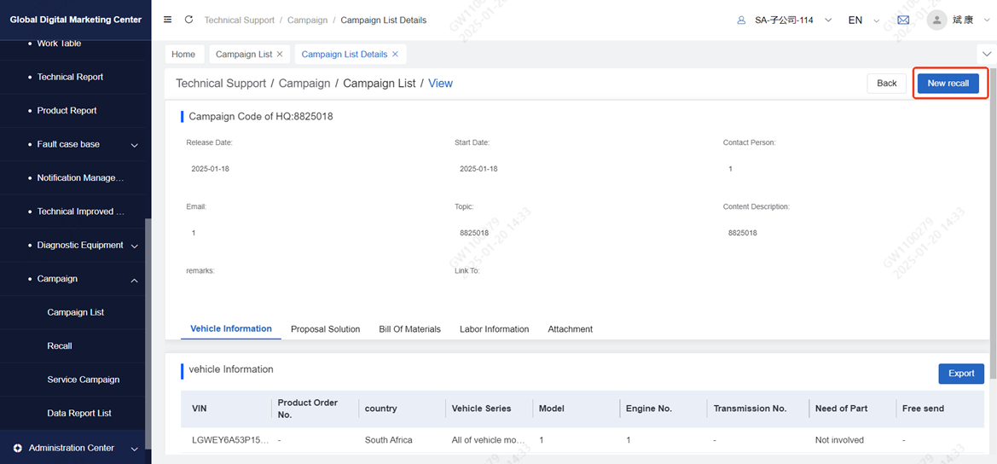
Task: Switch to the Proposal Solution tab
Action: click(325, 329)
